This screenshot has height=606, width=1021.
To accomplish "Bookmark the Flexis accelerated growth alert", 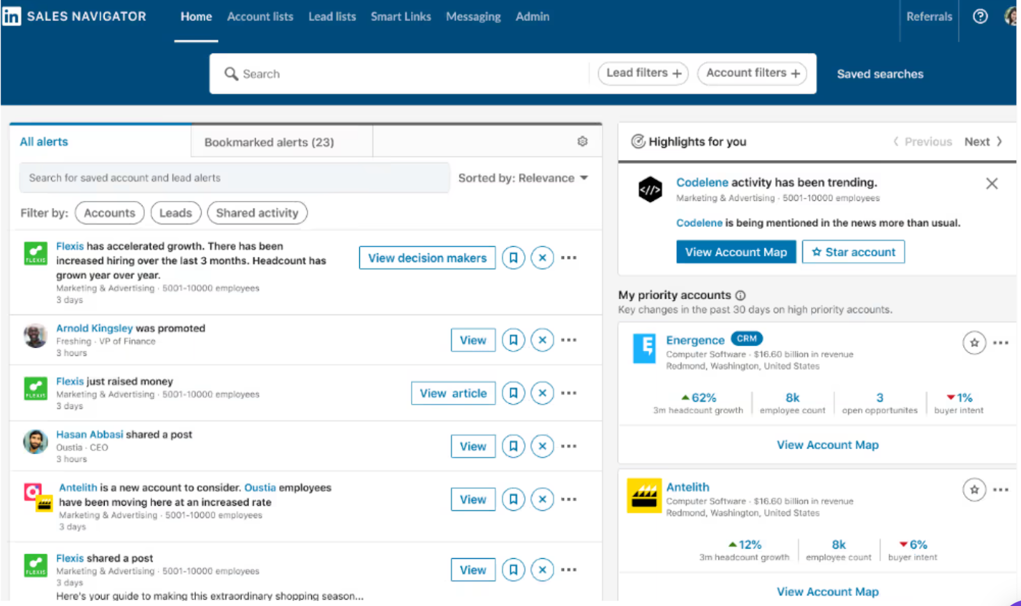I will [513, 258].
